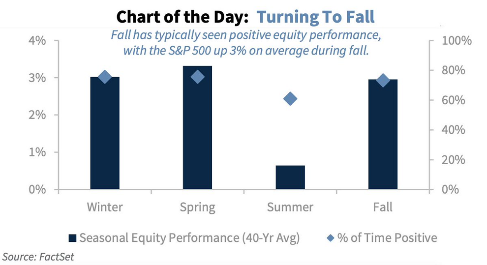The height and width of the screenshot is (265, 487).
Task: Click the Winter axis label
Action: click(105, 207)
